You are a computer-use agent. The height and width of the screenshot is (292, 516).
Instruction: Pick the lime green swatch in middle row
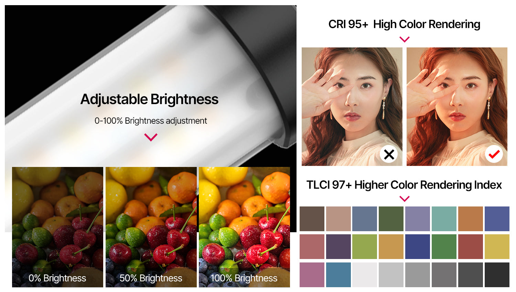(x=365, y=247)
